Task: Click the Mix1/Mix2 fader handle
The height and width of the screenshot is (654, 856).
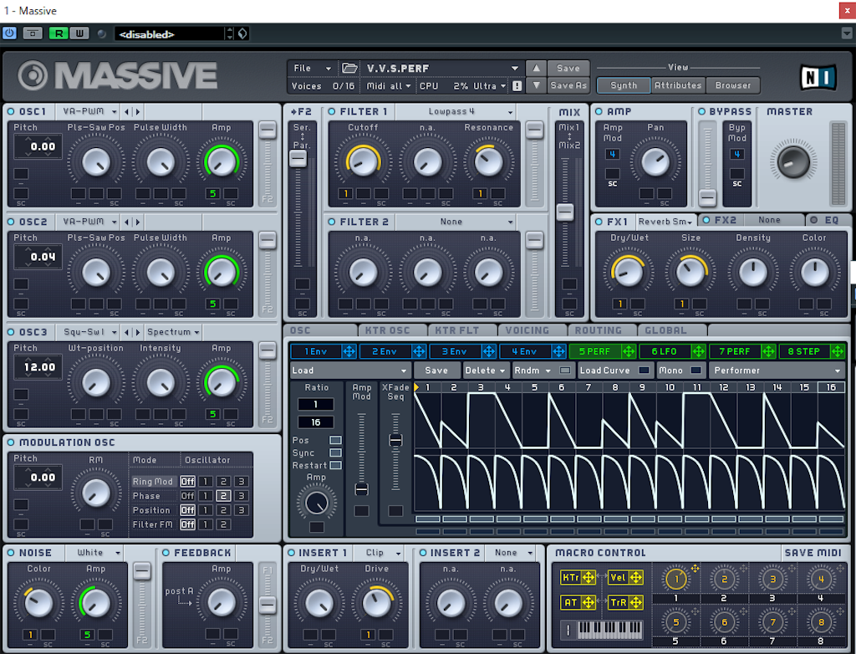Action: [x=565, y=212]
